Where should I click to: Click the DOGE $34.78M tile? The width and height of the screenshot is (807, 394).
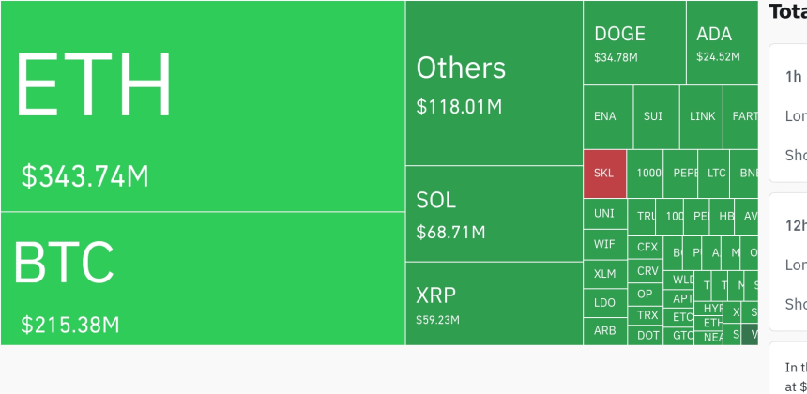click(x=634, y=43)
